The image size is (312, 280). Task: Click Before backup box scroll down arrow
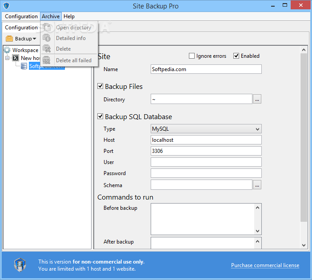[257, 231]
